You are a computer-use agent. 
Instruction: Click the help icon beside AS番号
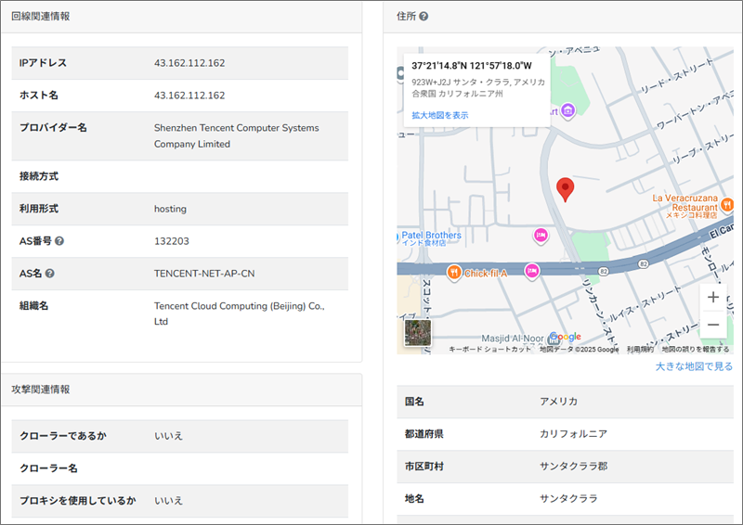(59, 241)
